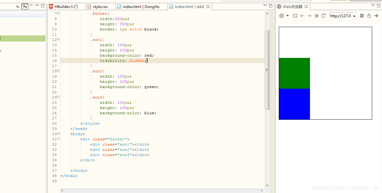Click horizontal scrollbar left arrow
The height and width of the screenshot is (193, 382).
point(62,191)
